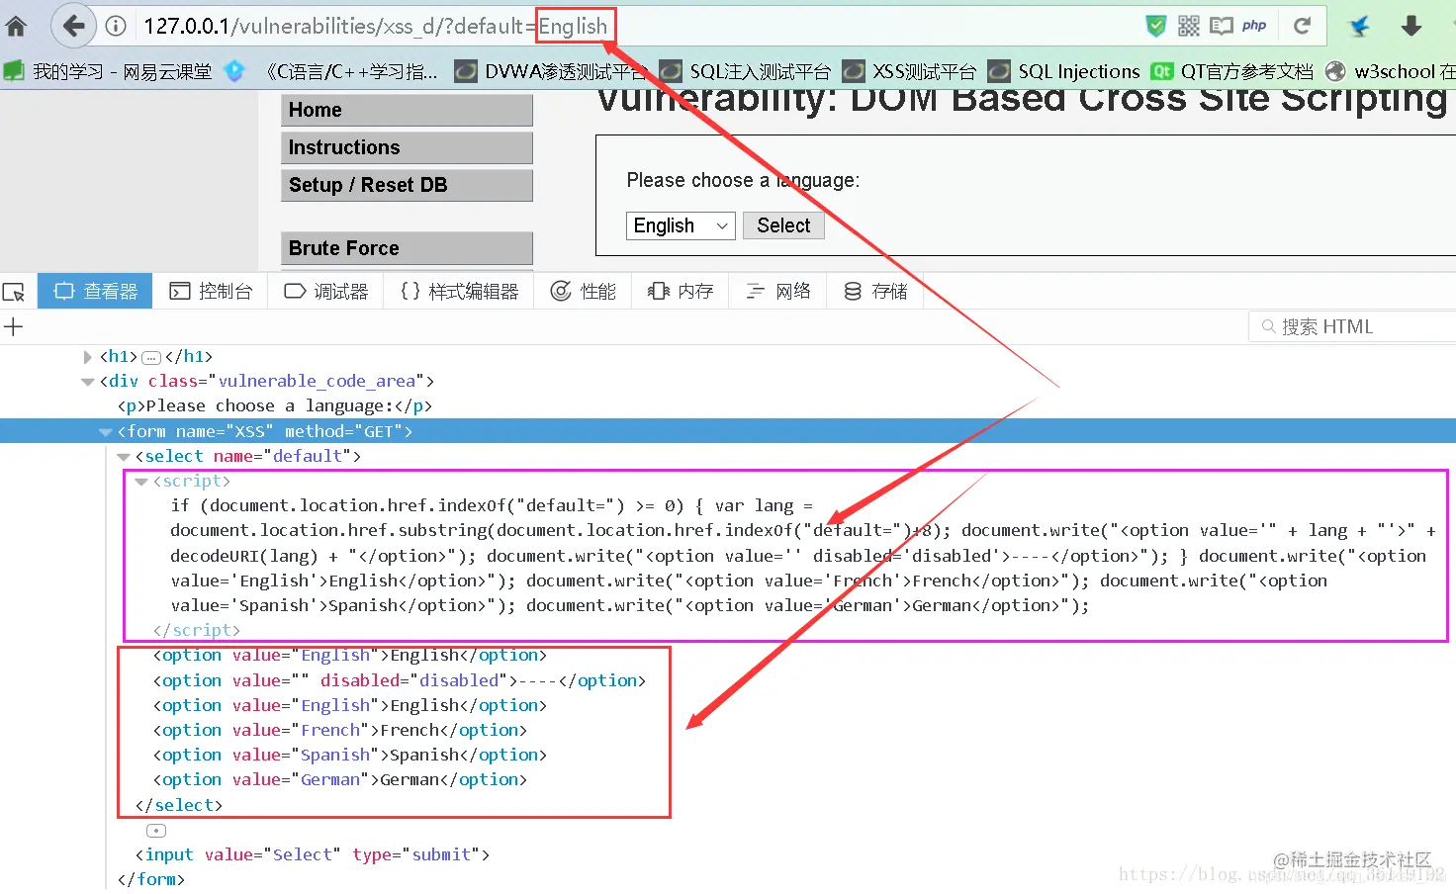Click the address bar URL

pyautogui.click(x=376, y=27)
